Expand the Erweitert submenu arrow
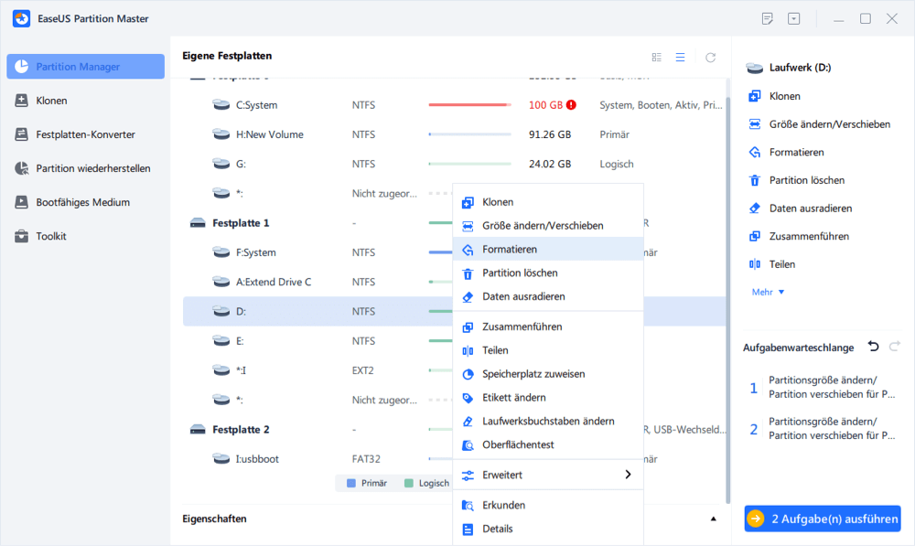The width and height of the screenshot is (915, 546). coord(628,475)
